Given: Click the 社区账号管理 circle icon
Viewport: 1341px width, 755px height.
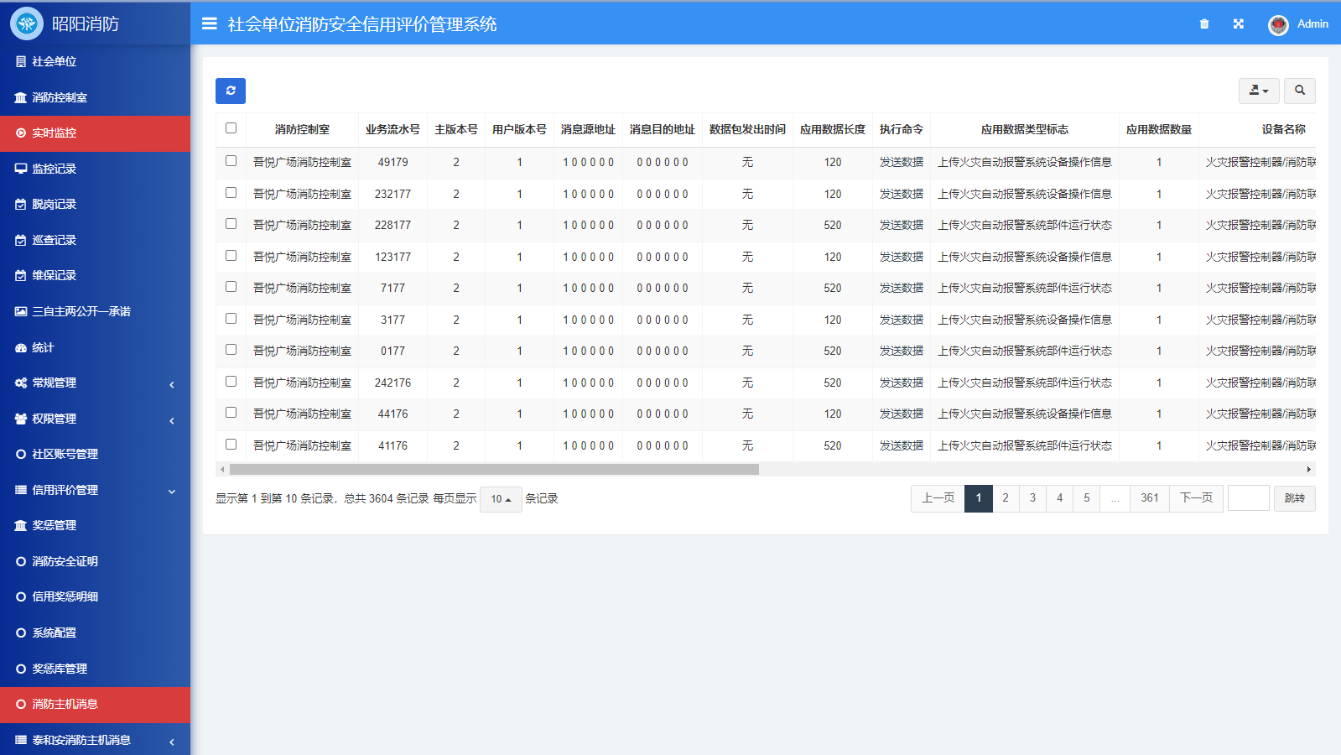Looking at the screenshot, I should click(21, 454).
